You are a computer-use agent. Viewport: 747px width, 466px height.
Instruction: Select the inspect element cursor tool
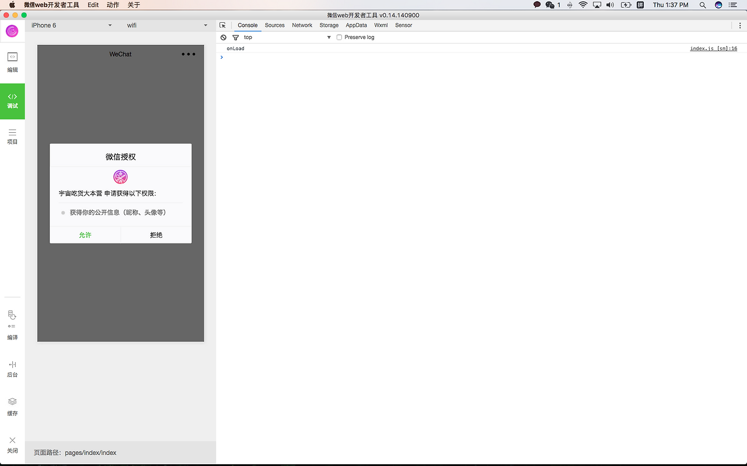pos(223,25)
